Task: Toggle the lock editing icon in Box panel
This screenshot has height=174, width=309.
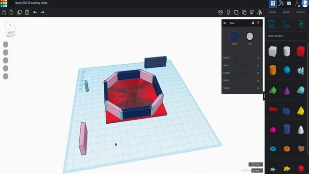Action: pos(253,23)
